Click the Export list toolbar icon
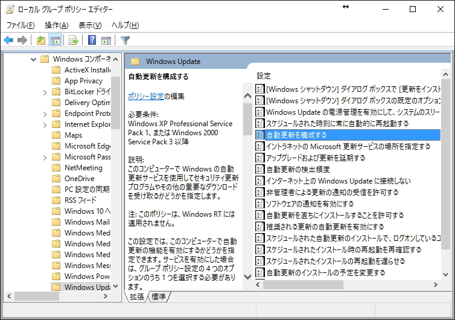 [74, 40]
